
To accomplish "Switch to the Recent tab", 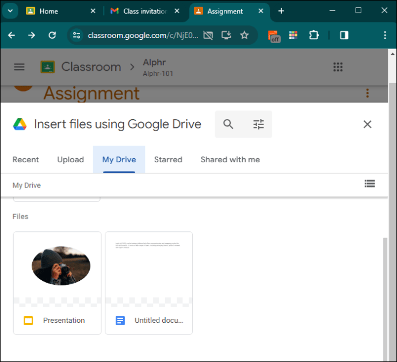I will click(25, 159).
